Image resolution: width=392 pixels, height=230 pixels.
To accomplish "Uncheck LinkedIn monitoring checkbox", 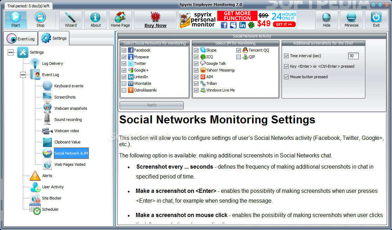I will point(124,77).
